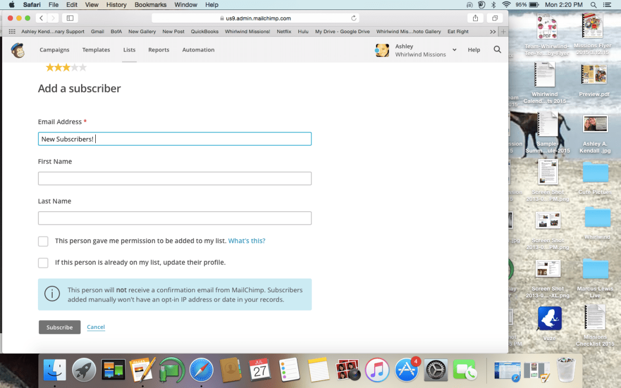621x388 pixels.
Task: Open the Lists tab
Action: pyautogui.click(x=129, y=50)
